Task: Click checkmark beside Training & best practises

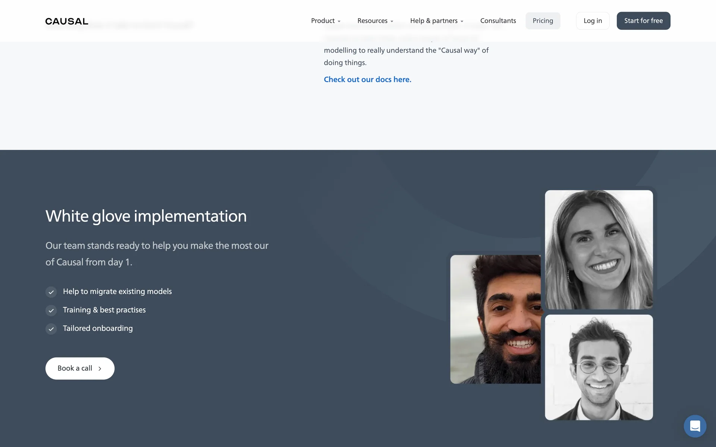Action: [51, 310]
